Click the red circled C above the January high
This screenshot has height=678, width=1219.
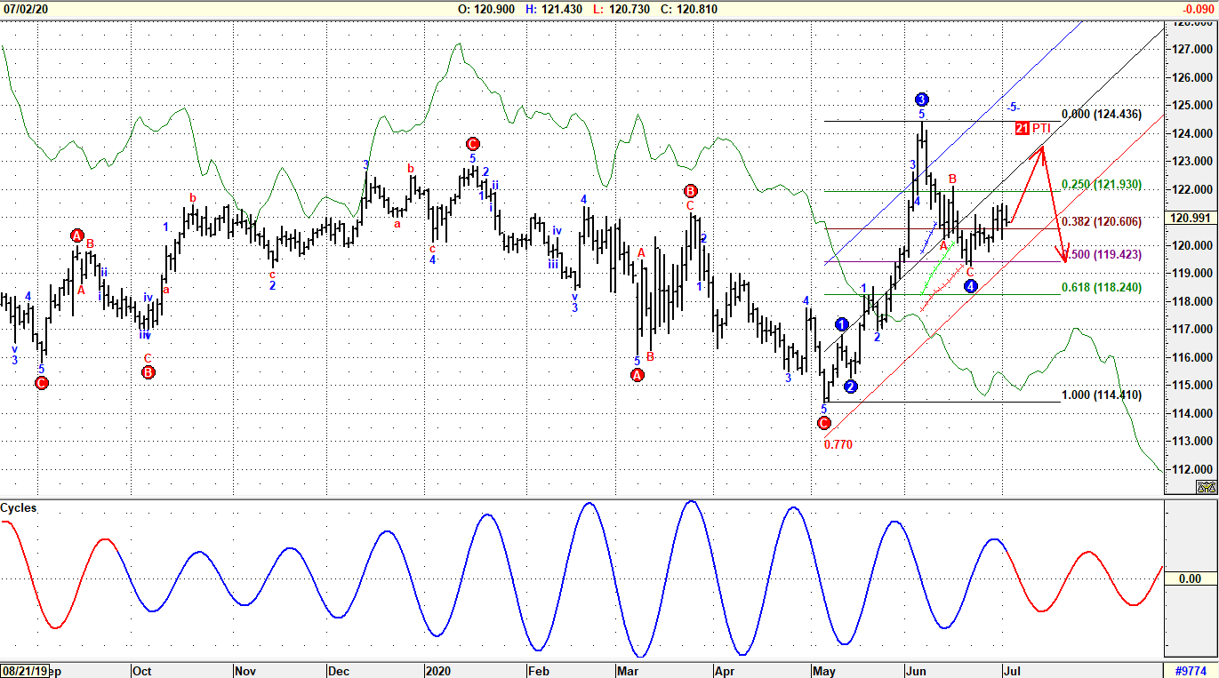(473, 143)
